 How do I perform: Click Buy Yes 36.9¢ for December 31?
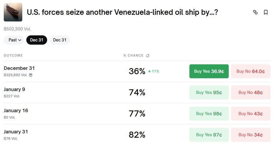[x=209, y=71]
